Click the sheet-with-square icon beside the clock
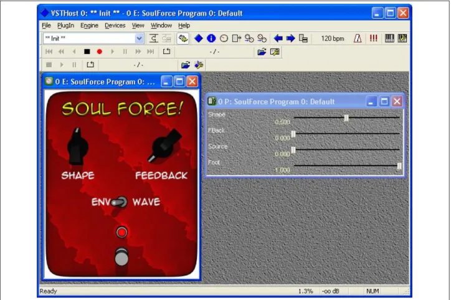The width and height of the screenshot is (451, 300). point(237,38)
